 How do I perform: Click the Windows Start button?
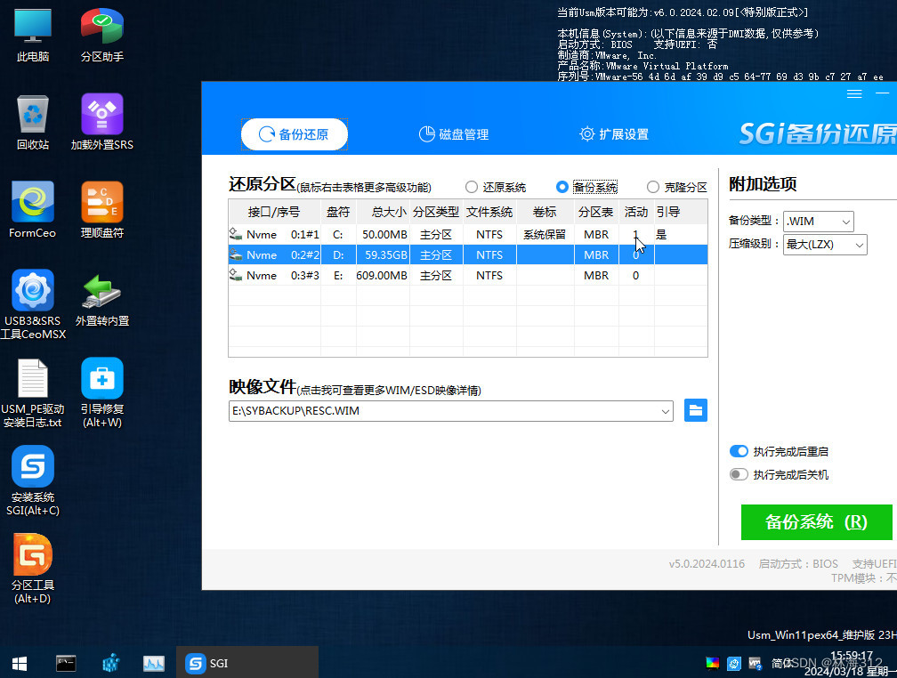pos(20,663)
